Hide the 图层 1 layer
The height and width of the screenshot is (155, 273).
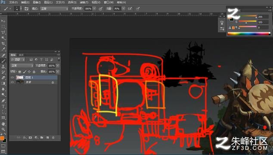click(12, 77)
